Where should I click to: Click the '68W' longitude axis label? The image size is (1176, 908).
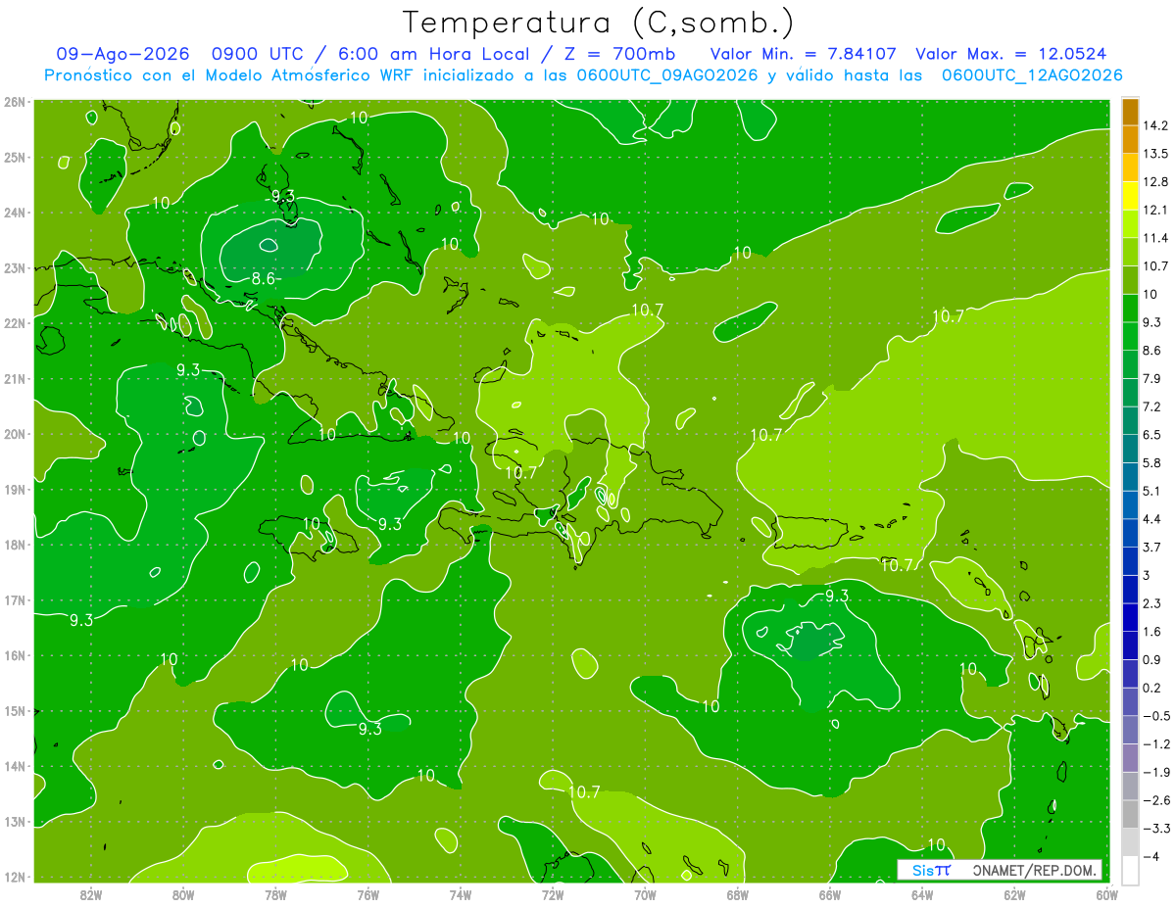coord(737,894)
